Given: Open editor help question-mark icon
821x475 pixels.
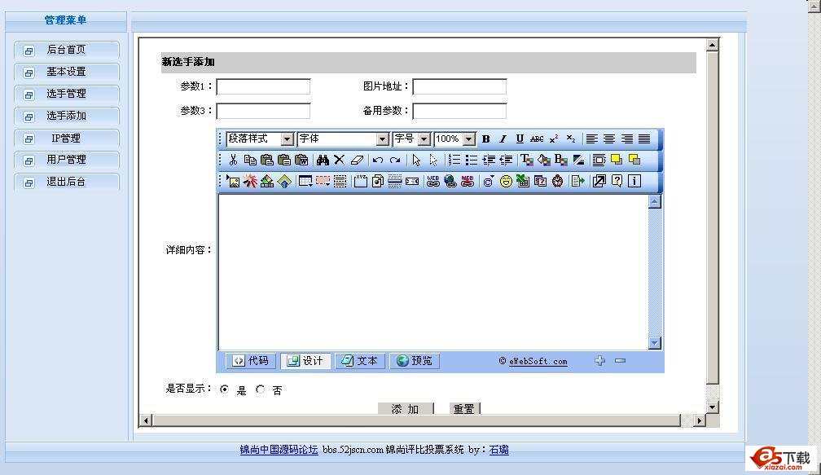Looking at the screenshot, I should tap(617, 181).
